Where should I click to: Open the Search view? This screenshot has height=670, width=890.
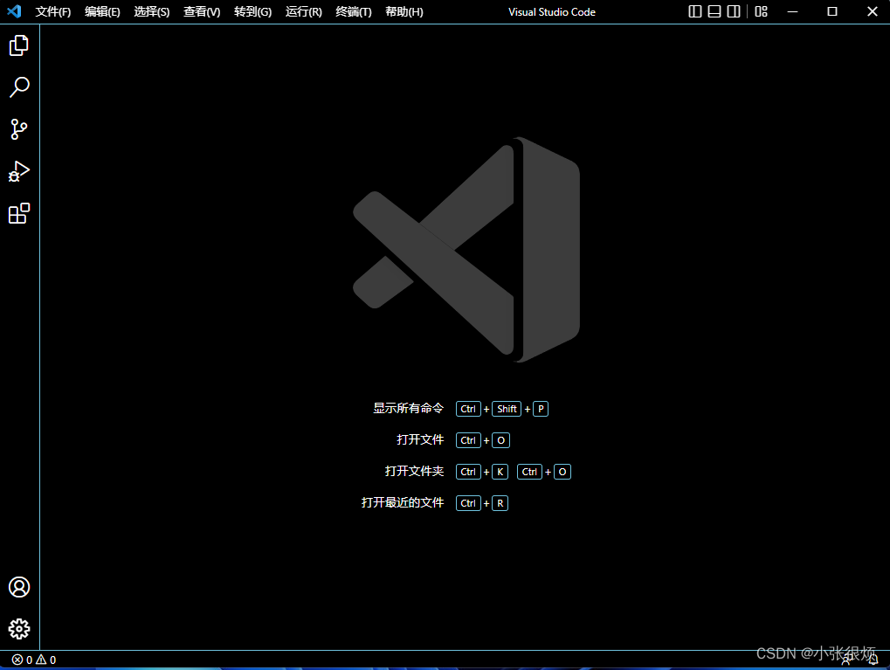(18, 87)
